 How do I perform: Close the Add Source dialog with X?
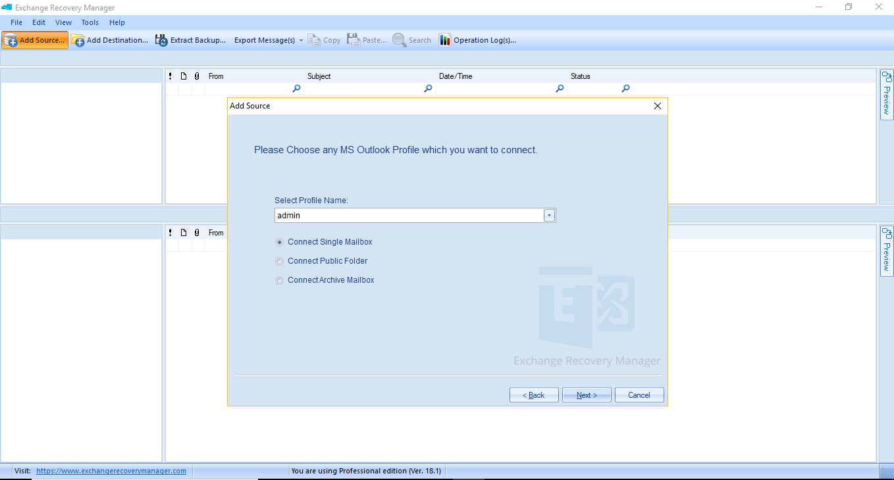[657, 106]
